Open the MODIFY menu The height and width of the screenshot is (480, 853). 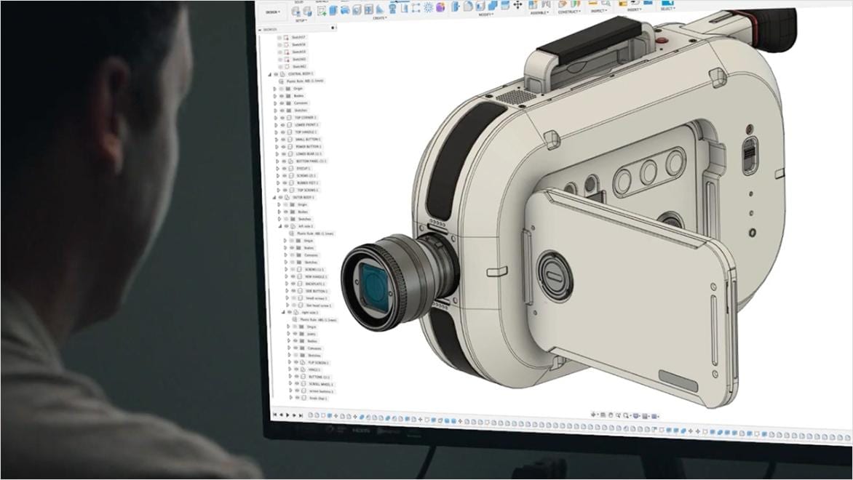point(485,16)
